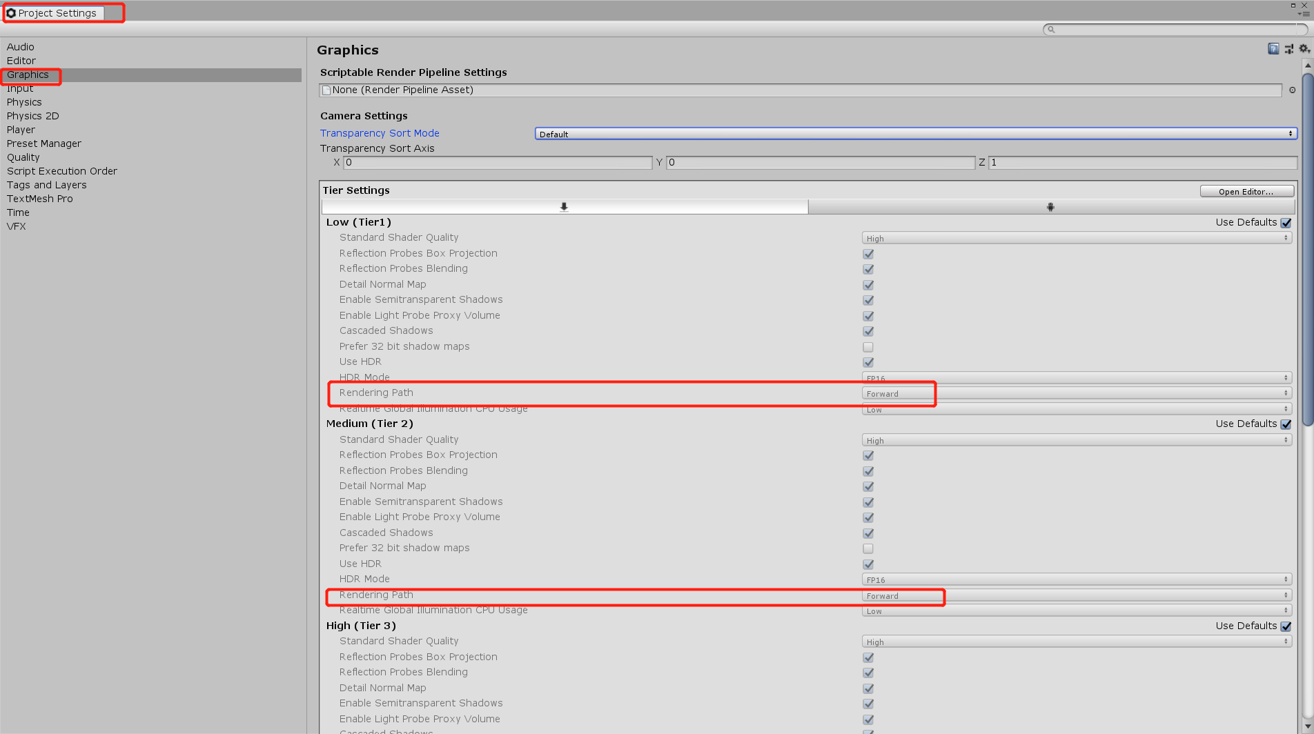This screenshot has height=734, width=1314.
Task: Toggle Tier1 Use HDR checkbox
Action: click(x=868, y=362)
